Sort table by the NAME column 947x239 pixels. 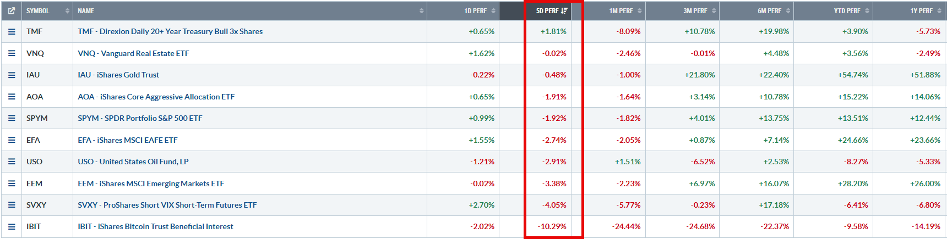[x=250, y=11]
